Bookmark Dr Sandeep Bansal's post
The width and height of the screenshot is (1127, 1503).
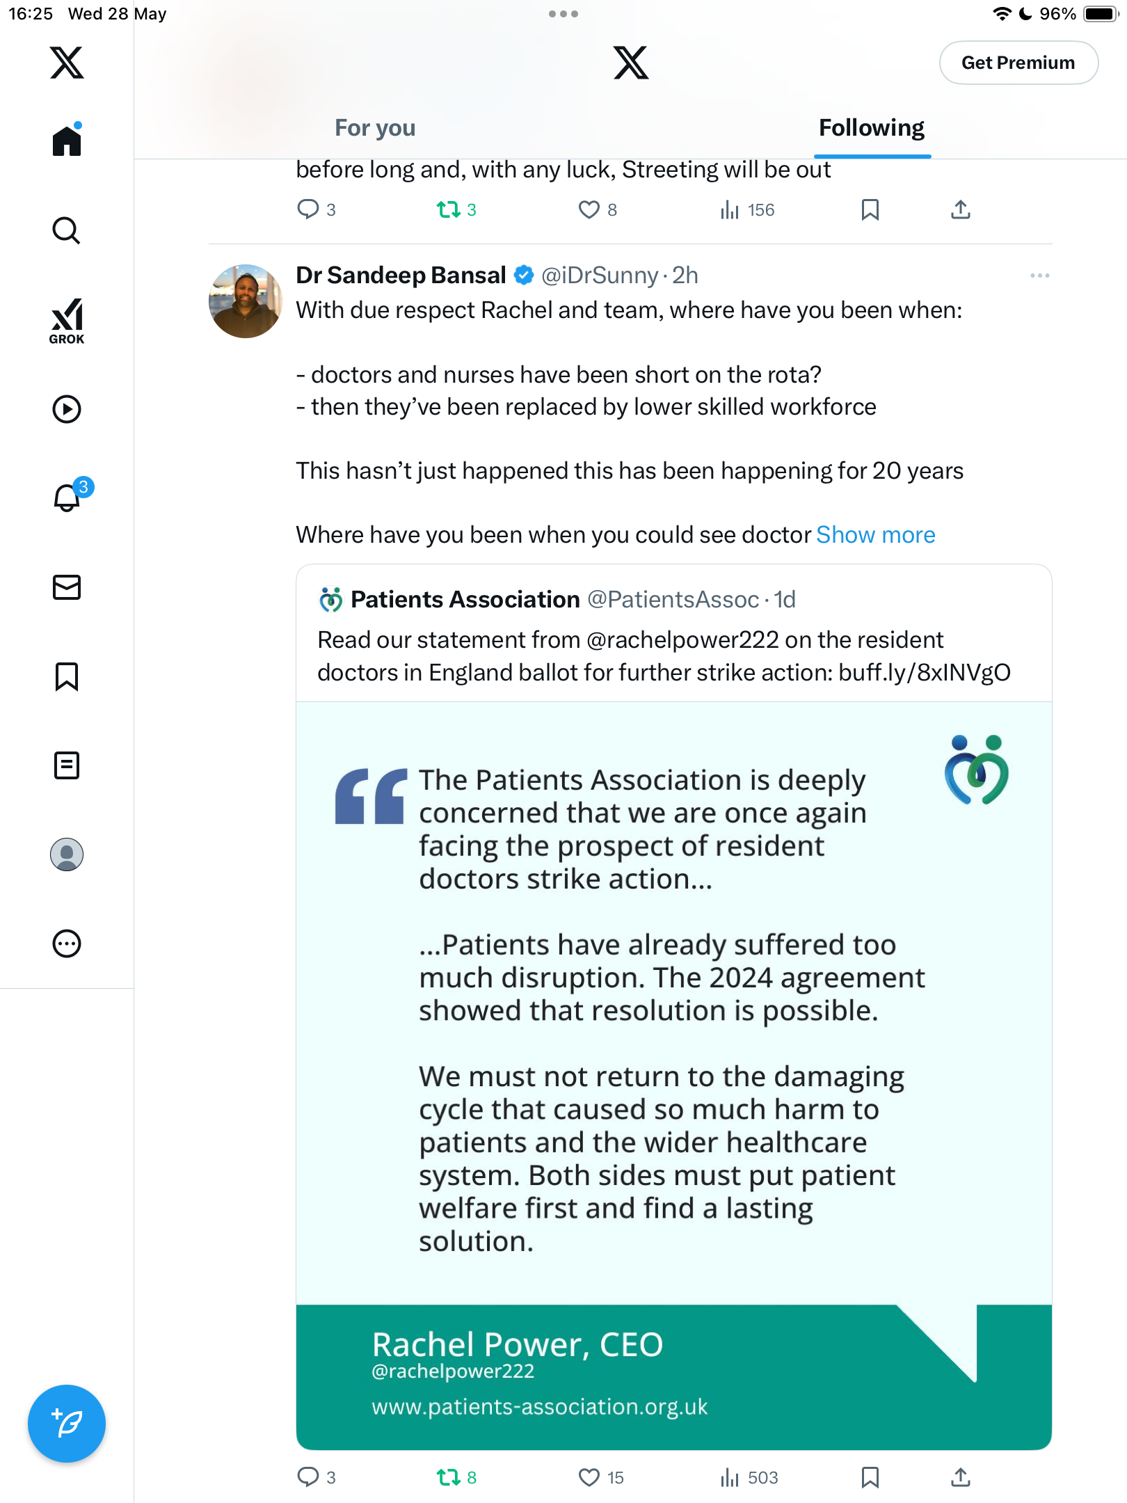[870, 1477]
